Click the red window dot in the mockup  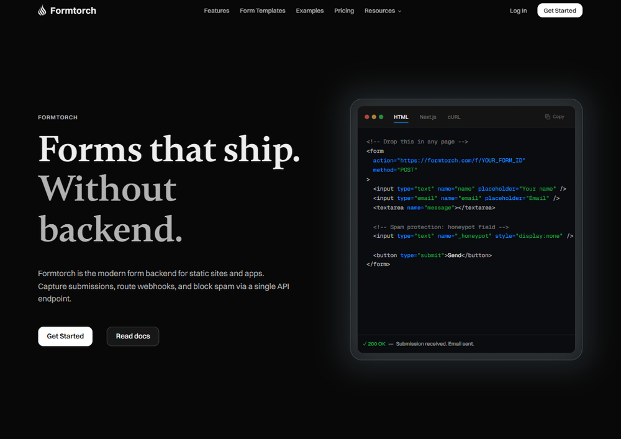pos(366,116)
